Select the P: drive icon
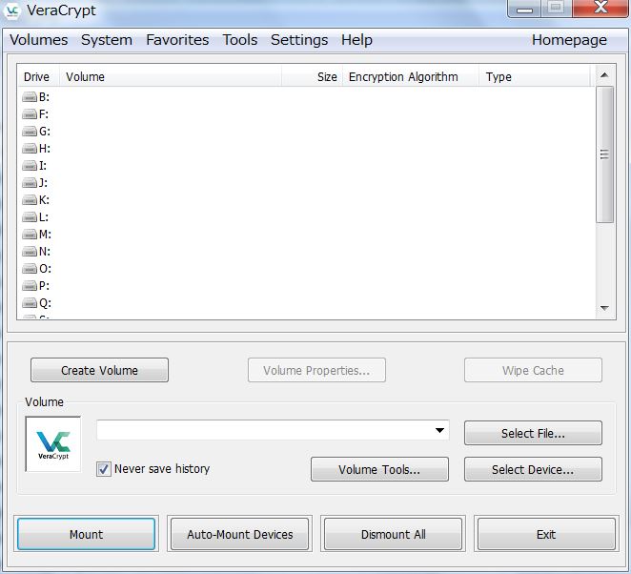This screenshot has width=631, height=574. (30, 286)
